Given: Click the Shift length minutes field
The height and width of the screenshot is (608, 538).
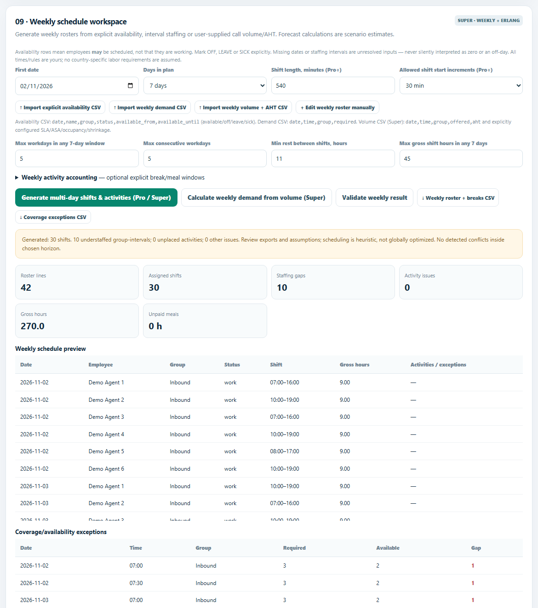Looking at the screenshot, I should (333, 85).
